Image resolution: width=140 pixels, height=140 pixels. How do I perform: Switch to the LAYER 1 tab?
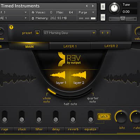coord(70,46)
